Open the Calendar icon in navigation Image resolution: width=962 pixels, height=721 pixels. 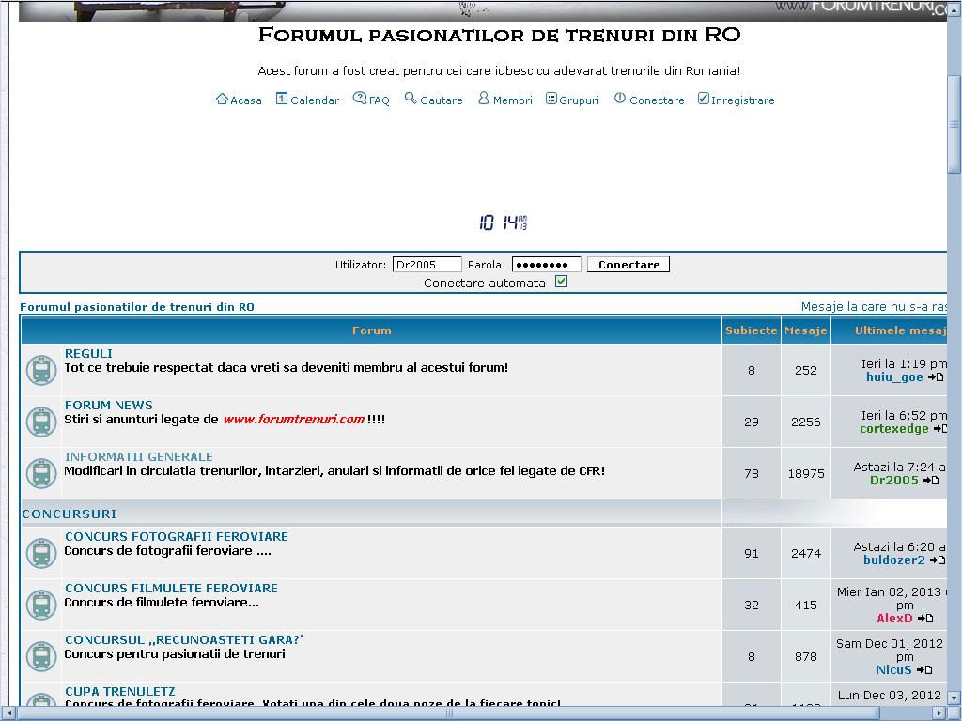281,99
